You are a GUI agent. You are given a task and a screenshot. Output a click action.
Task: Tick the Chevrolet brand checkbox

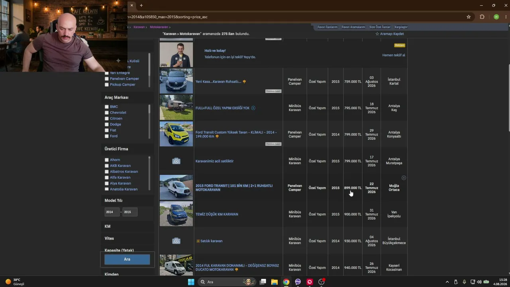click(107, 113)
